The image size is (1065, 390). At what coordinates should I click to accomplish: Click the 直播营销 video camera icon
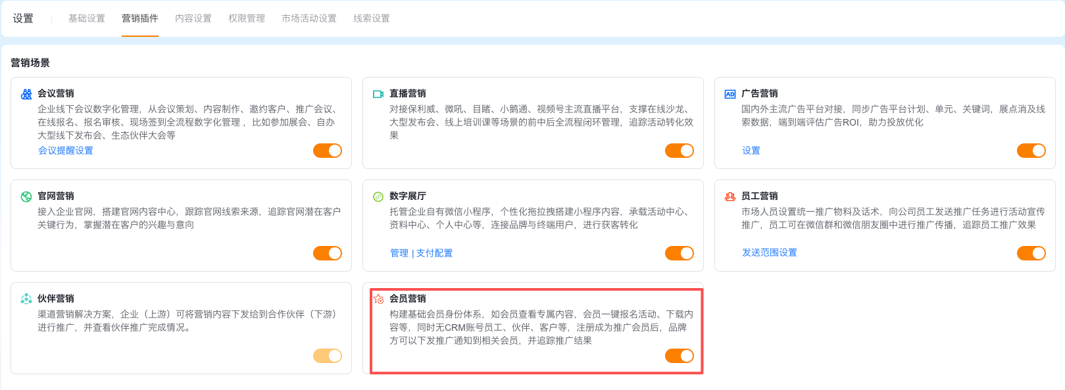coord(378,94)
